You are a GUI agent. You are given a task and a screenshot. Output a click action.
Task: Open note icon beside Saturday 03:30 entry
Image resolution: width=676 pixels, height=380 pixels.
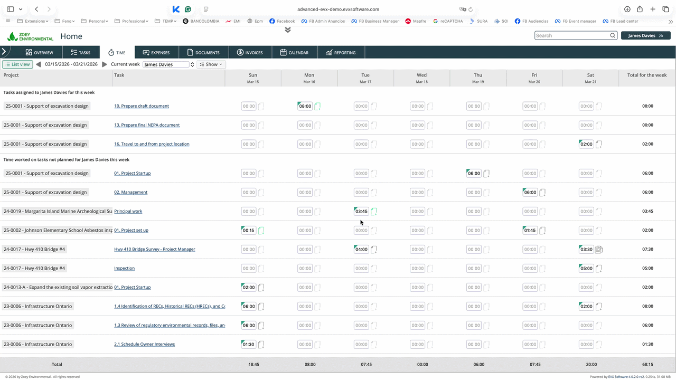599,250
